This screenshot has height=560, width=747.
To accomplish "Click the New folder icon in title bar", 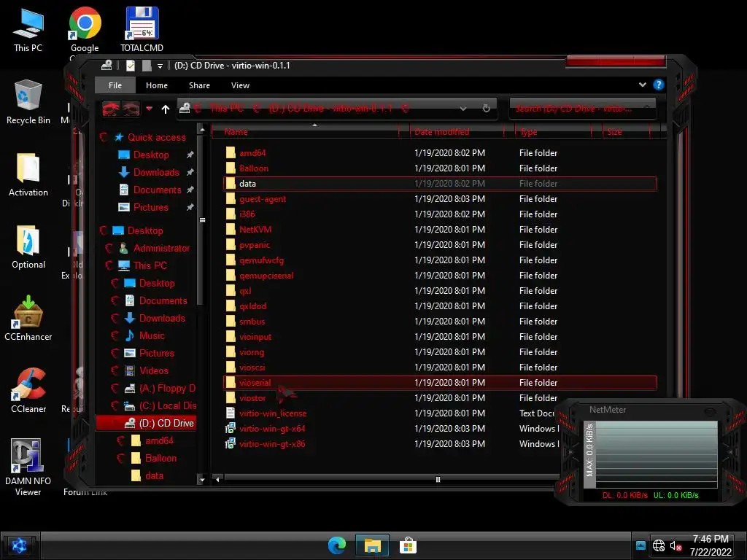I will (x=147, y=66).
